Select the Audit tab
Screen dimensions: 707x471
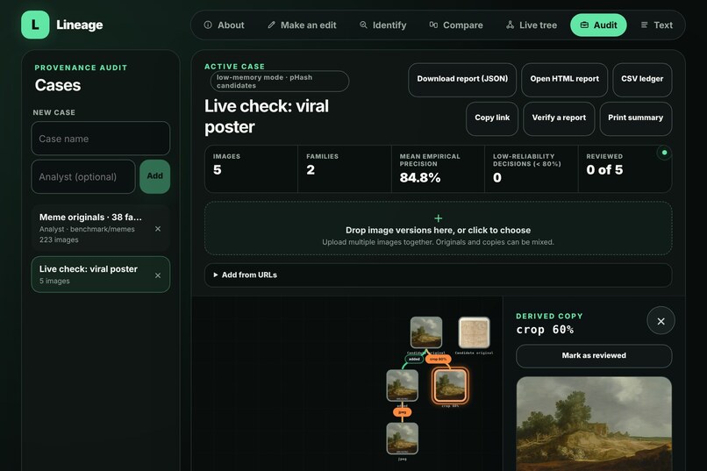click(598, 25)
